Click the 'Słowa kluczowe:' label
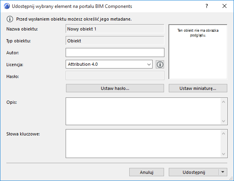The width and height of the screenshot is (234, 181). [23, 134]
